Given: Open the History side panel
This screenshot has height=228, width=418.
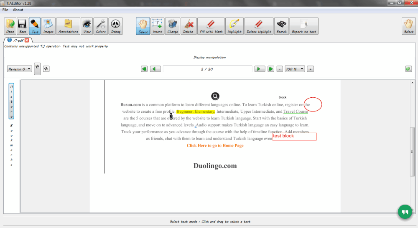Looking at the screenshot, I should [11, 101].
